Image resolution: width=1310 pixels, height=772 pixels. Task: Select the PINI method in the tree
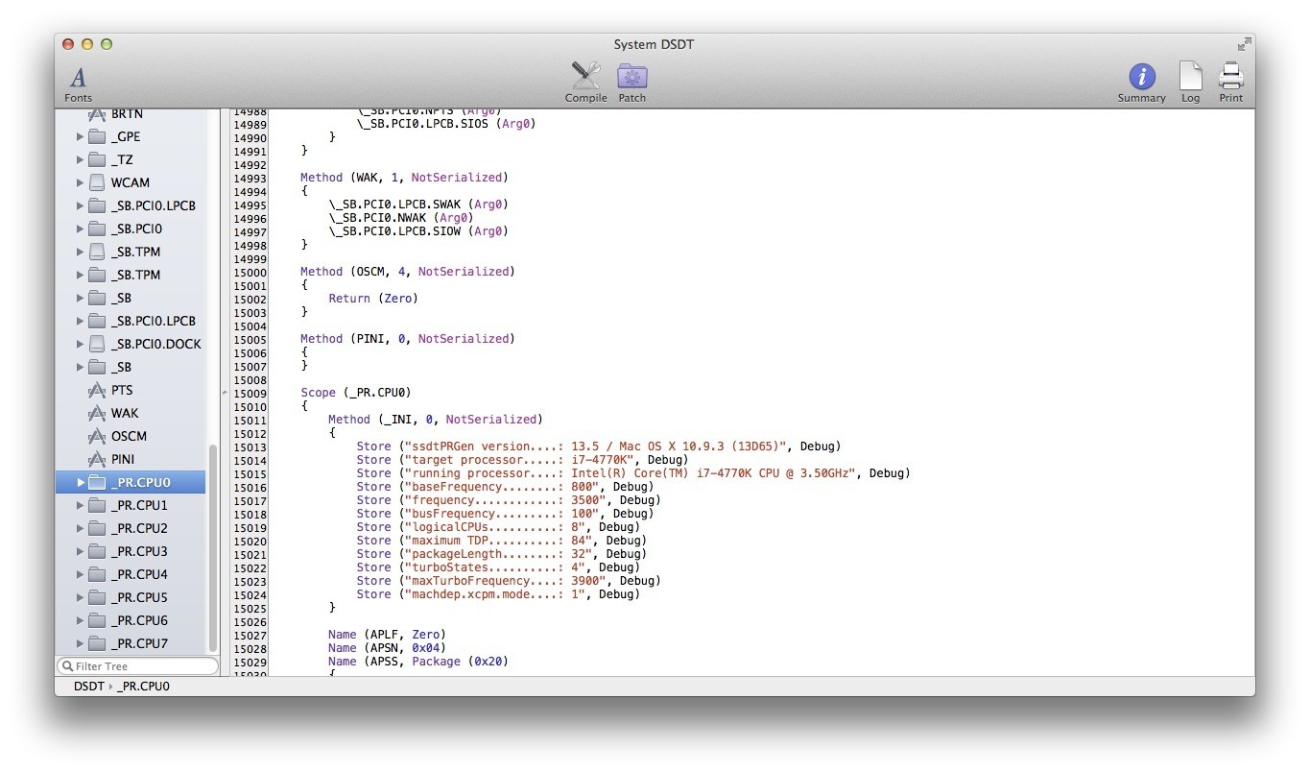123,460
